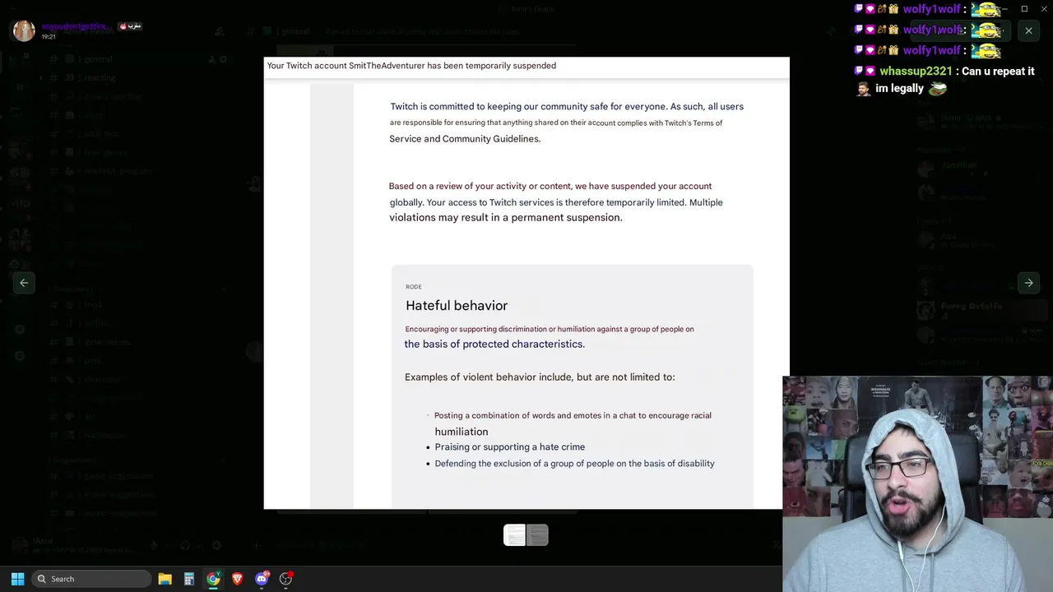Click 'violations may result in a permanent suspension'

tap(505, 218)
